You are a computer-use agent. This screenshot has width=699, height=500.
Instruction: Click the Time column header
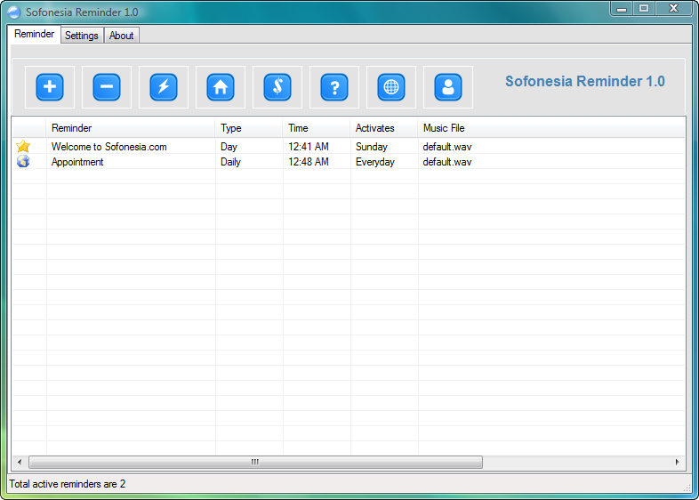[317, 128]
